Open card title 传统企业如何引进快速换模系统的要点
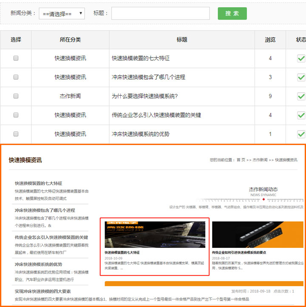This screenshot has height=307, width=306. click(239, 253)
